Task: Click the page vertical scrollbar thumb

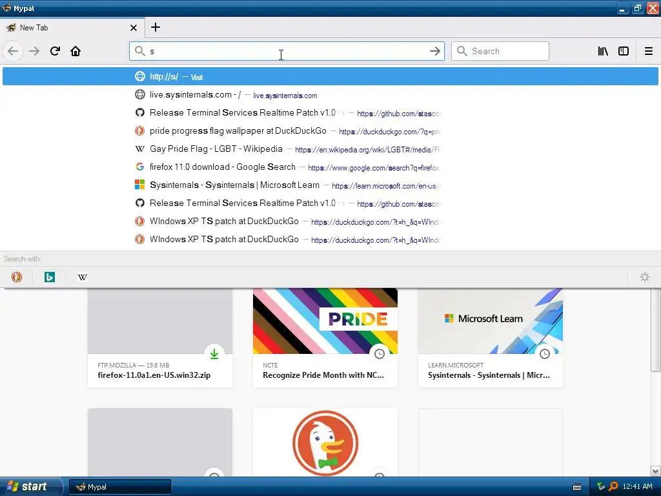Action: point(655,330)
